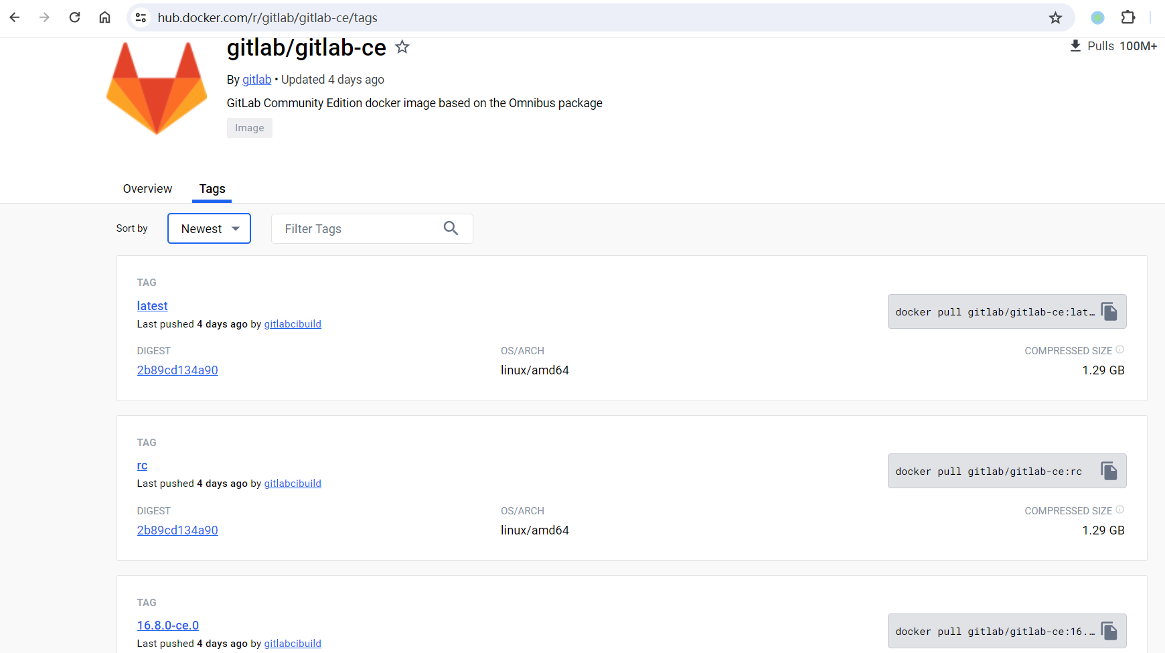Click the search magnifier in Filter Tags
Image resolution: width=1165 pixels, height=653 pixels.
tap(451, 228)
